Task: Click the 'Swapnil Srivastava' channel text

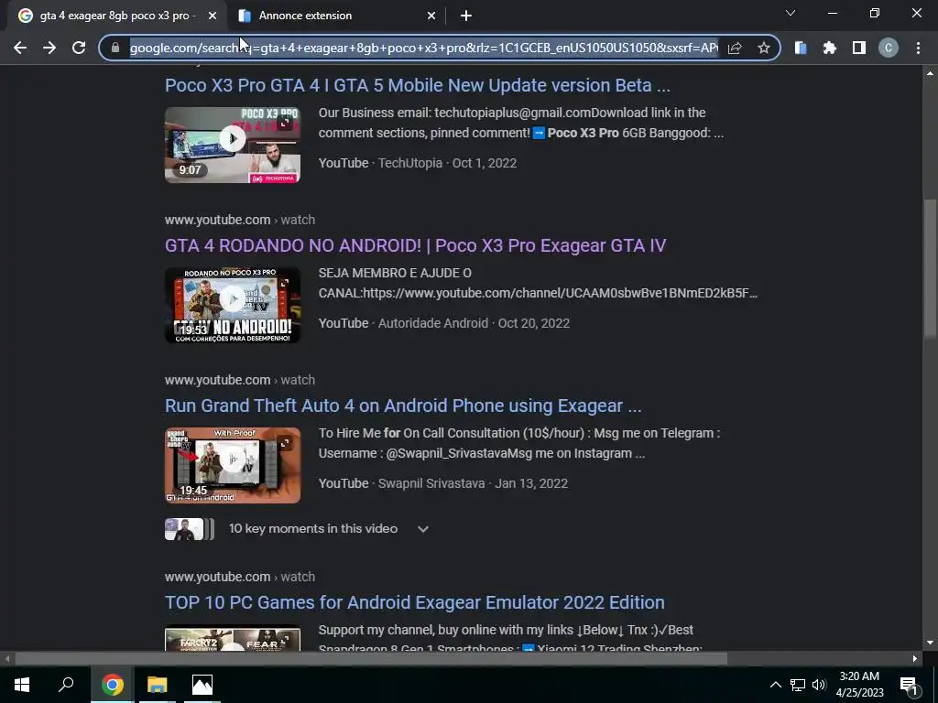Action: [x=431, y=483]
